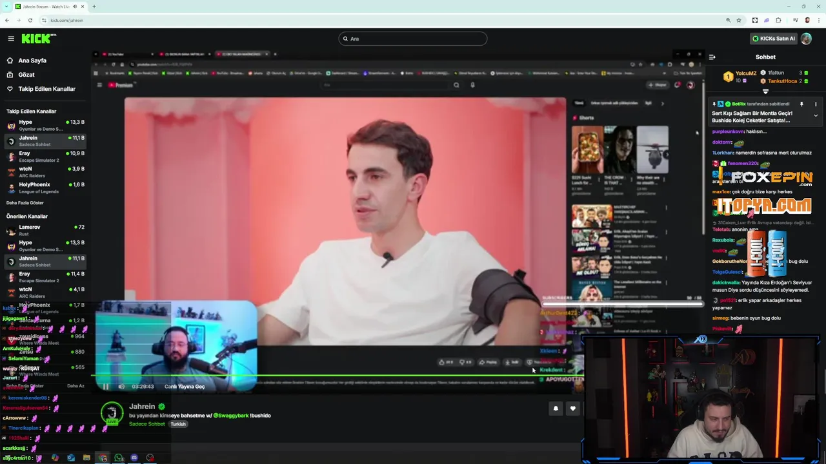Open the profile avatar menu
The image size is (826, 464).
click(806, 39)
